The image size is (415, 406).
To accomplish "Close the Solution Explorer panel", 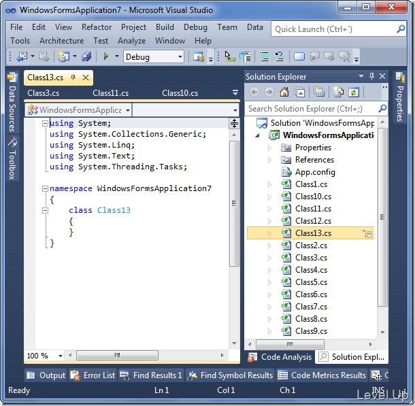I will click(x=382, y=76).
